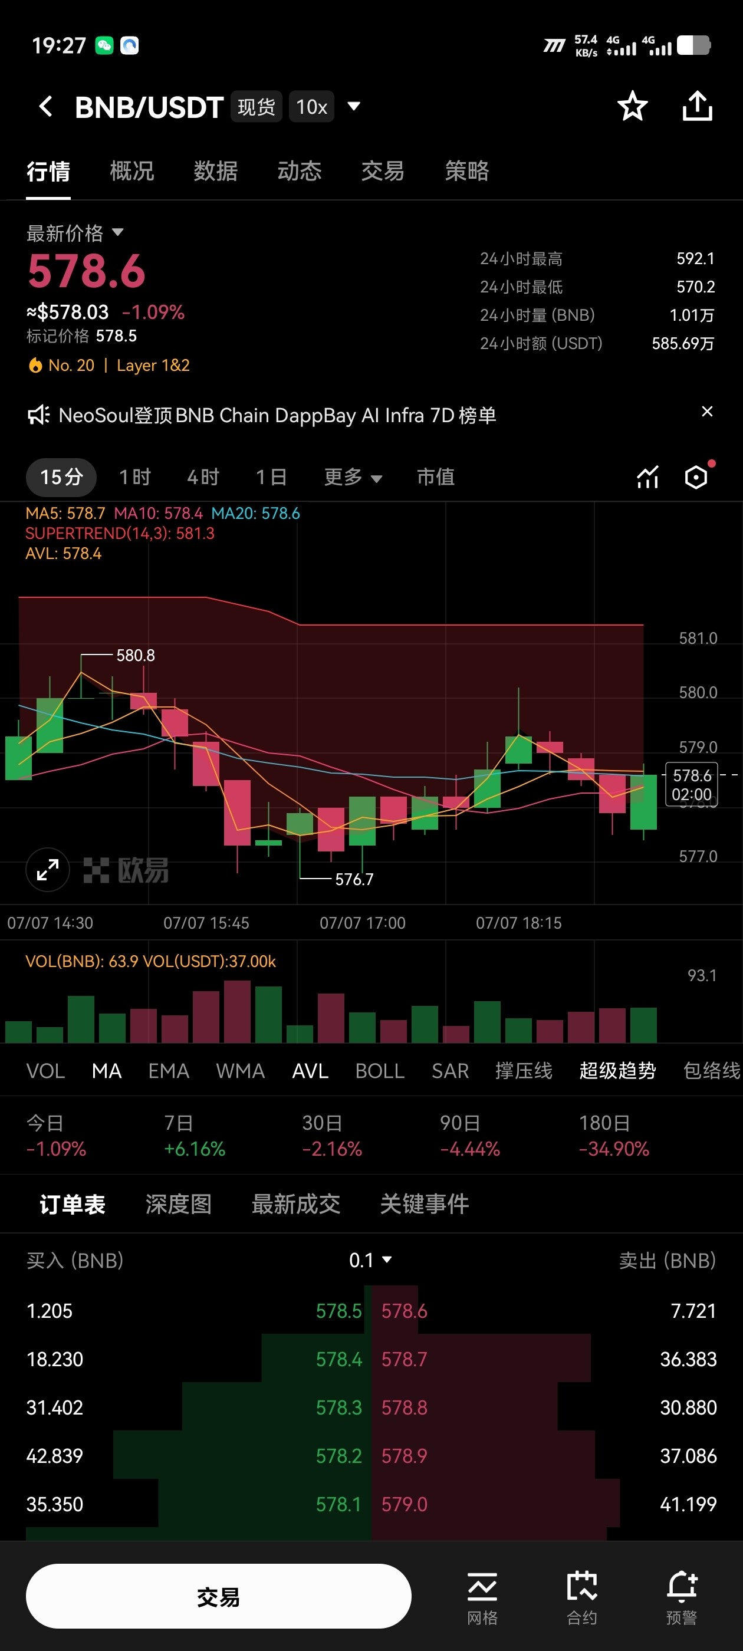Tap the 7日 +6.16% performance value
Screen dimensions: 743x1651
pyautogui.click(x=195, y=1149)
